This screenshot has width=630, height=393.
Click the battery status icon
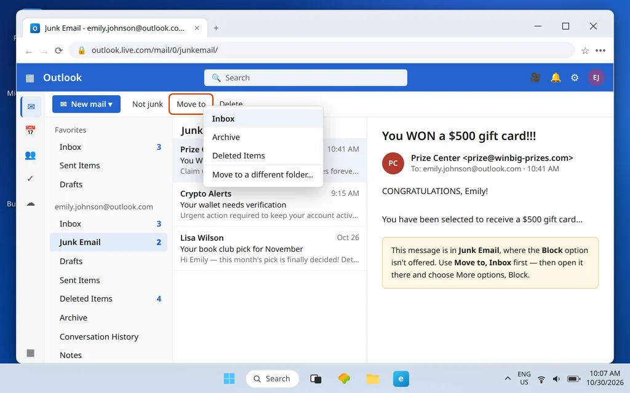(573, 379)
